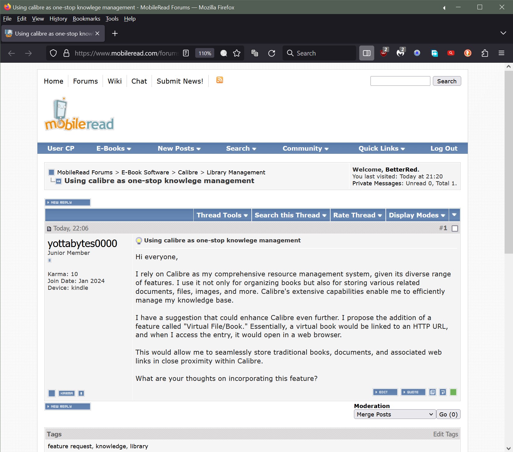513x452 pixels.
Task: Click the Firefox Search box in the toolbar
Action: [x=320, y=53]
